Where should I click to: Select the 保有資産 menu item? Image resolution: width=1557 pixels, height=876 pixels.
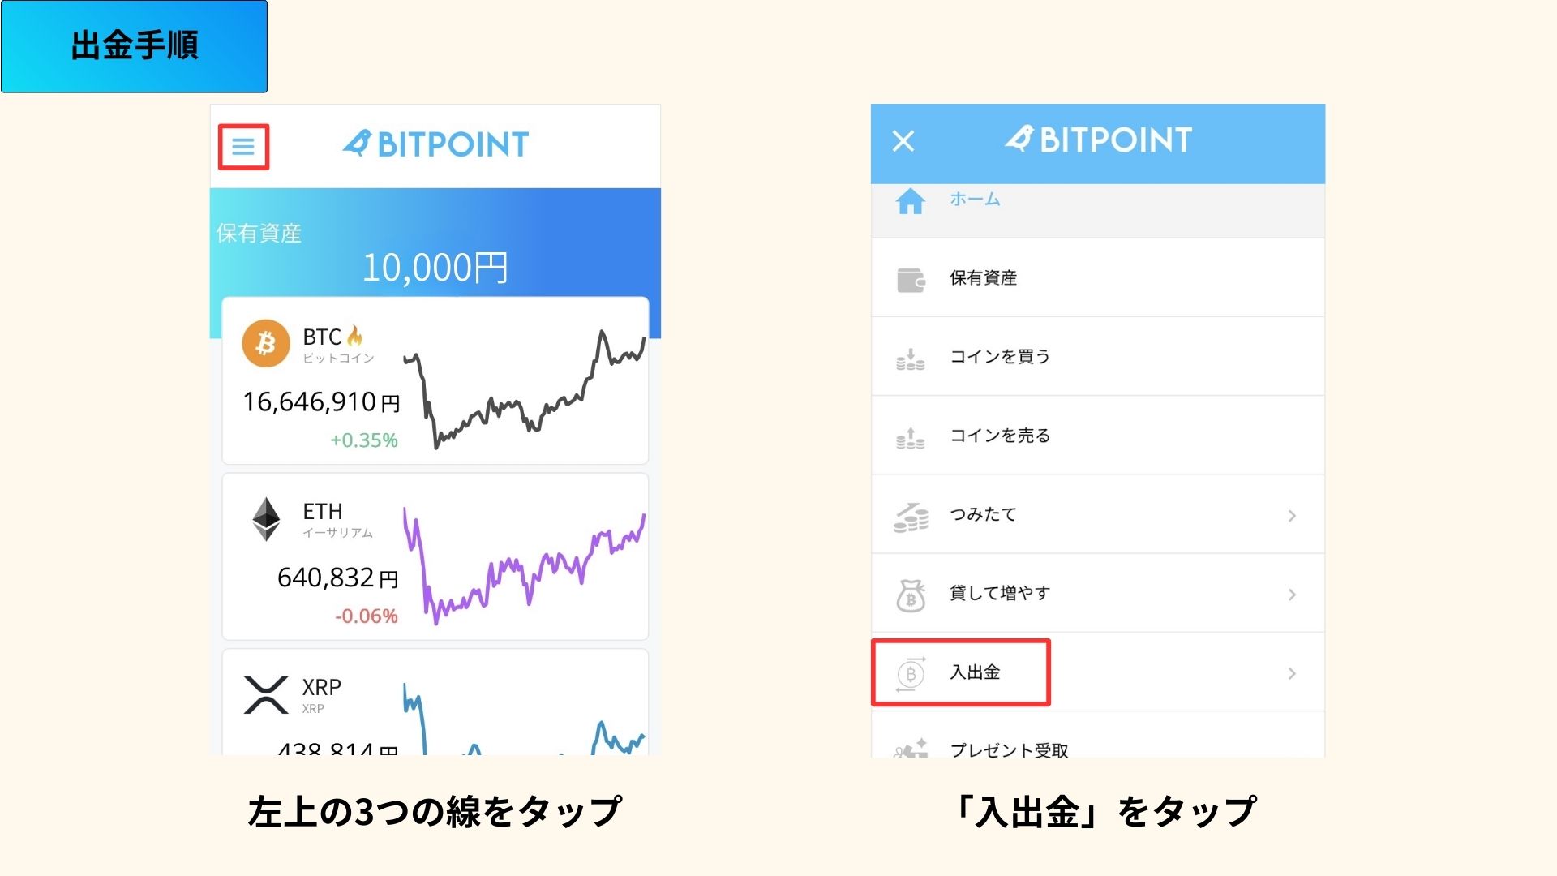point(985,277)
